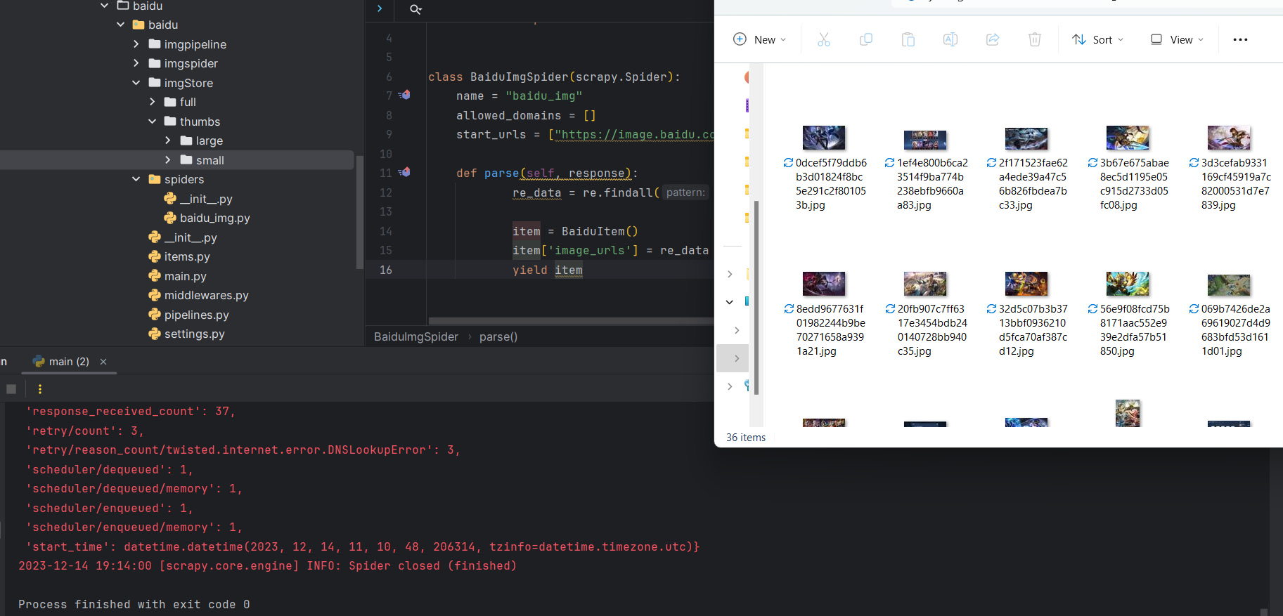Screen dimensions: 1283x616
Task: Click sync status icon beside 8edd9677631f file
Action: point(789,309)
